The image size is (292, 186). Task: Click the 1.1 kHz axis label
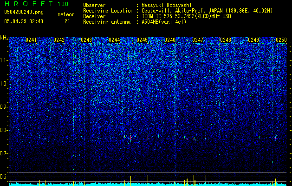click(x=4, y=60)
